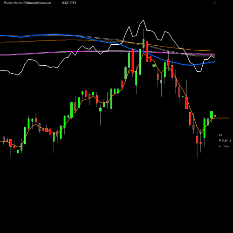Click the 'Weekly Charts INDMunafaSutra.com' title text

27,3
